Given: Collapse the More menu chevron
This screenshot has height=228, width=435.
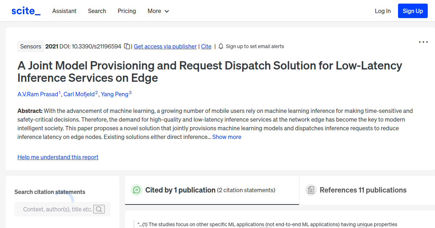Looking at the screenshot, I should [x=167, y=11].
